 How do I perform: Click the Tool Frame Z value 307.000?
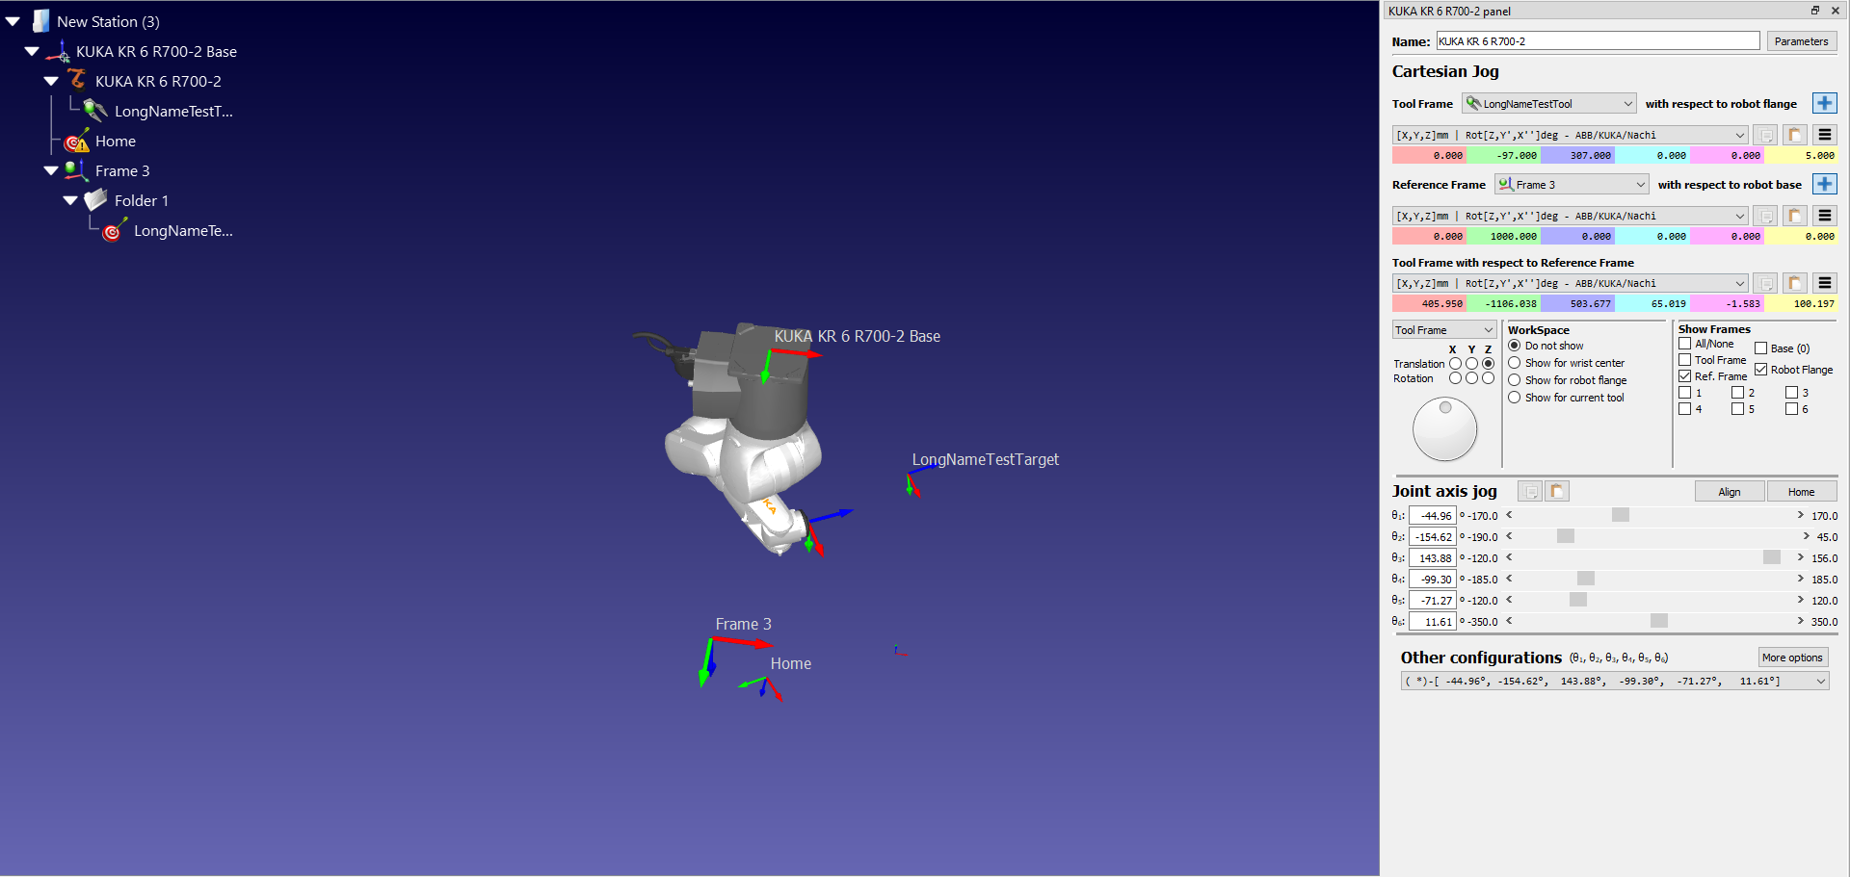[1577, 155]
